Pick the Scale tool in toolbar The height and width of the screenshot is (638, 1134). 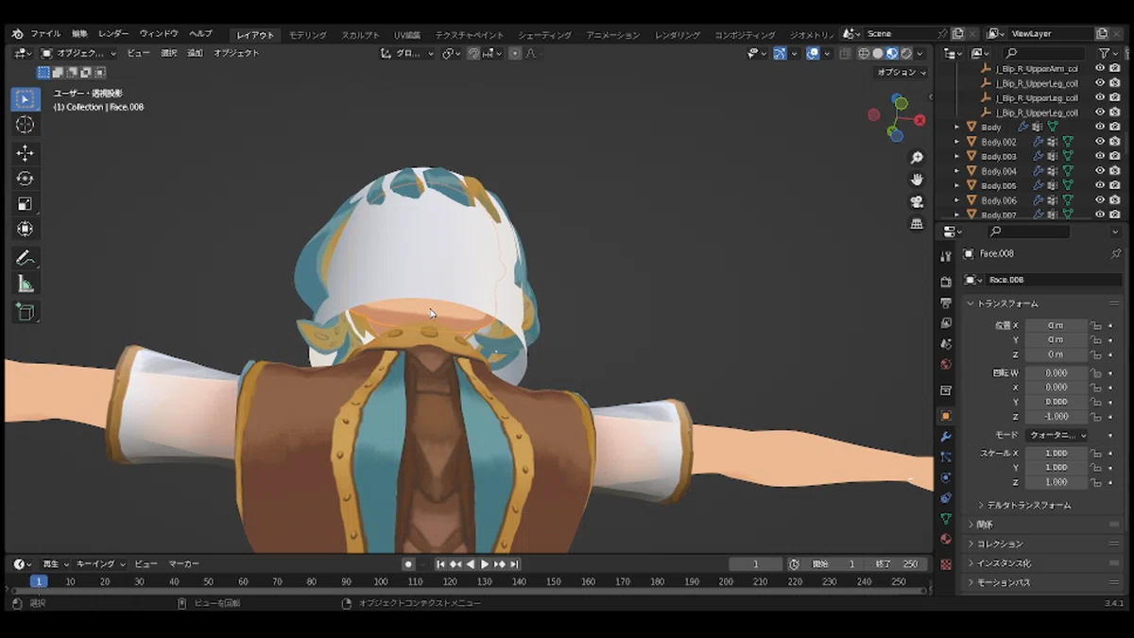tap(26, 204)
